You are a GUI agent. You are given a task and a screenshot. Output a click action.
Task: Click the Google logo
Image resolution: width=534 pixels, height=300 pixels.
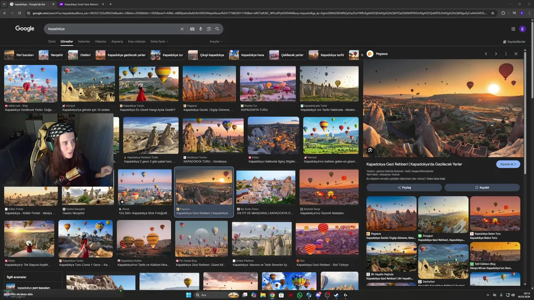click(25, 28)
